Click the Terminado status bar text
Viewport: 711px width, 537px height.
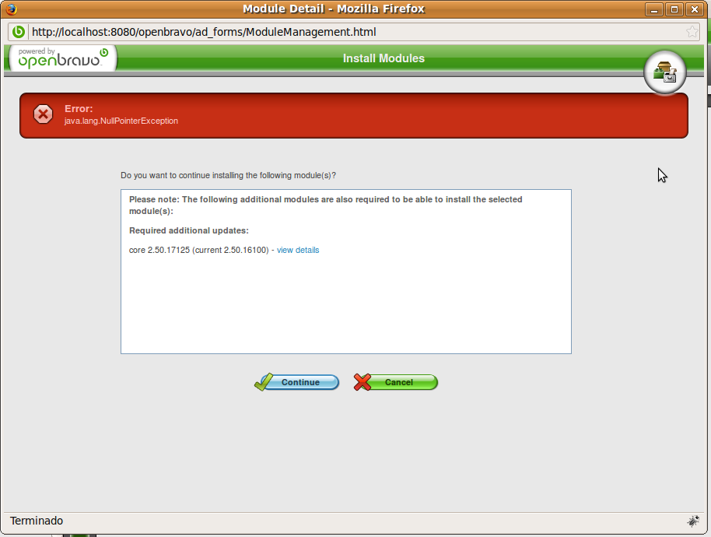[x=37, y=521]
